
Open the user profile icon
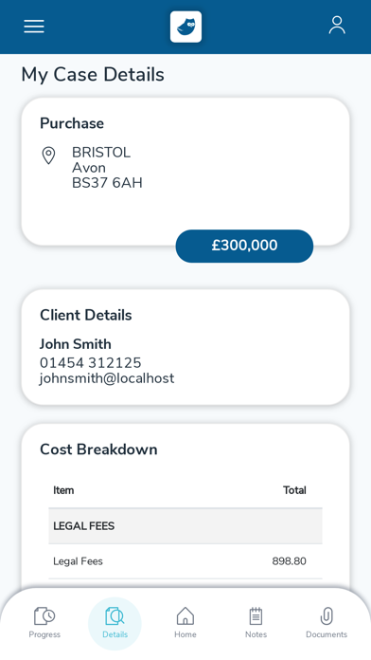click(337, 26)
